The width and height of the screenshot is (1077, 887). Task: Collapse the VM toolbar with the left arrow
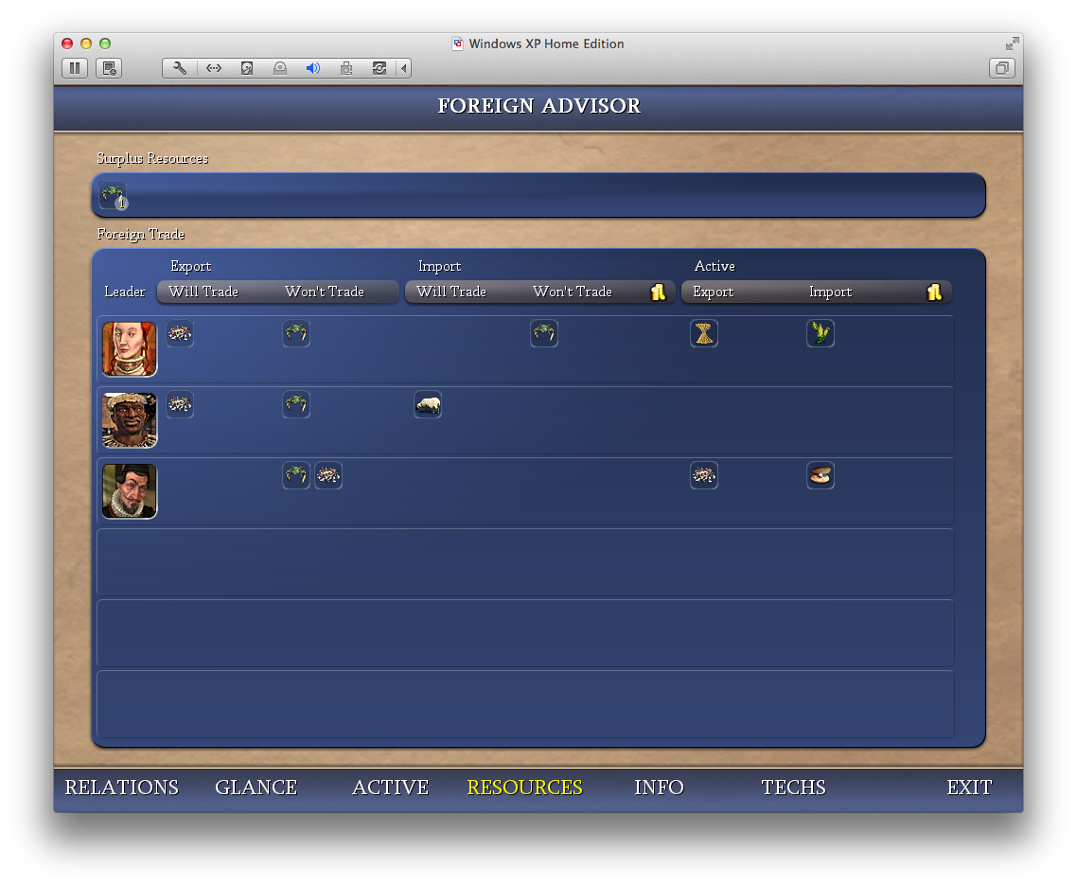click(x=404, y=68)
